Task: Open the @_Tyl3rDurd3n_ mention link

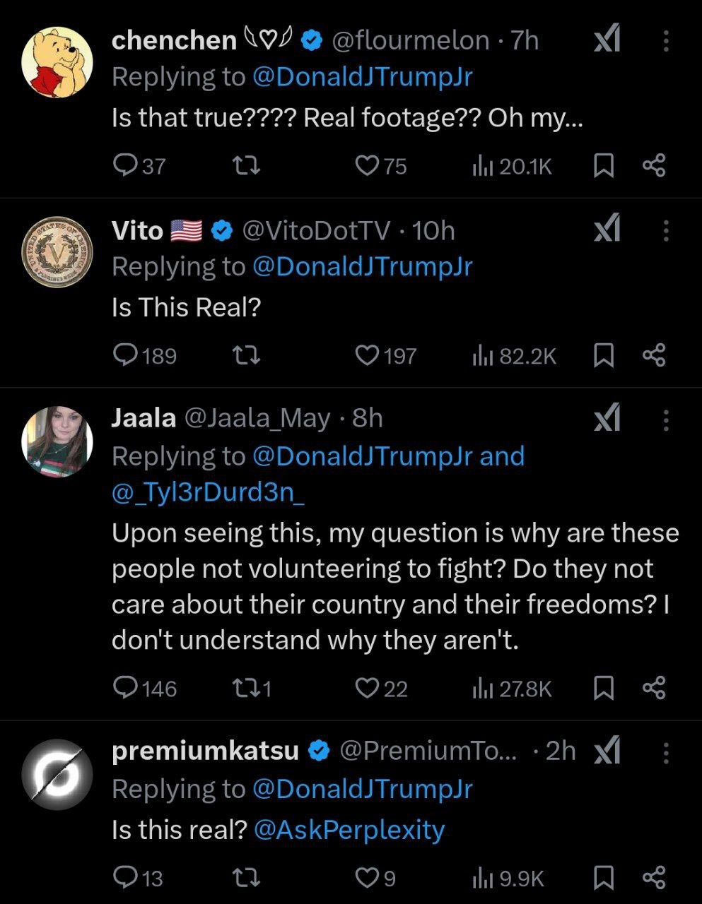Action: [208, 492]
